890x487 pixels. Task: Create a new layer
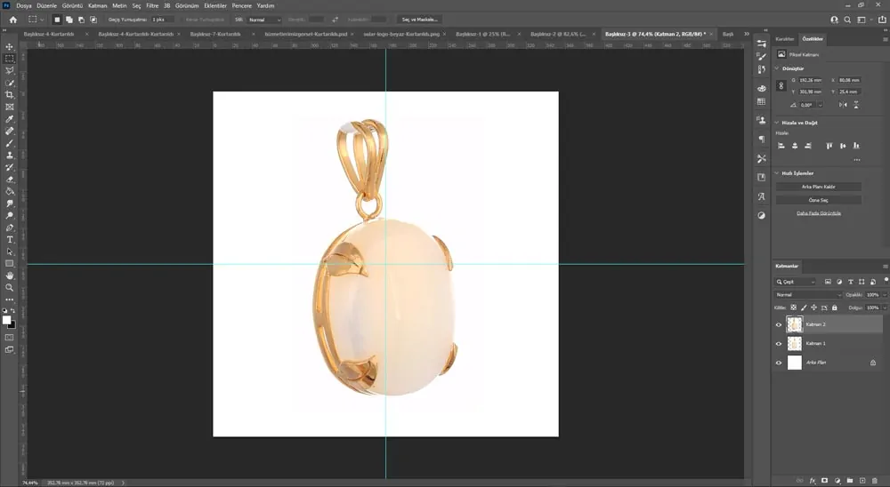[x=862, y=481]
